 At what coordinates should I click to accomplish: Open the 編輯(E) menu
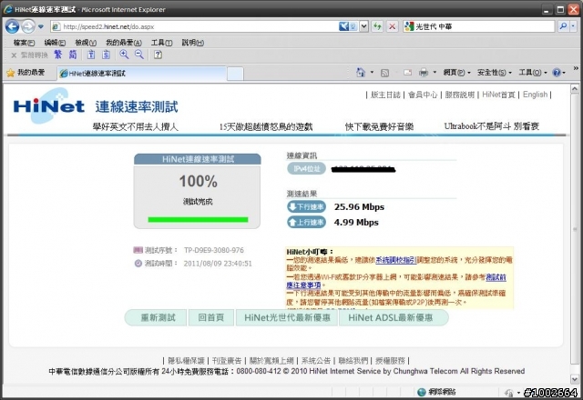click(x=55, y=43)
